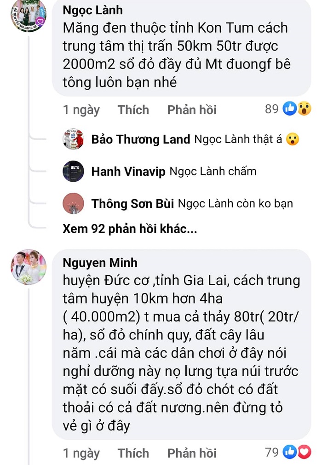Reply to Ngọc Lành's comment via Phản hồi
322x465 pixels.
click(192, 110)
